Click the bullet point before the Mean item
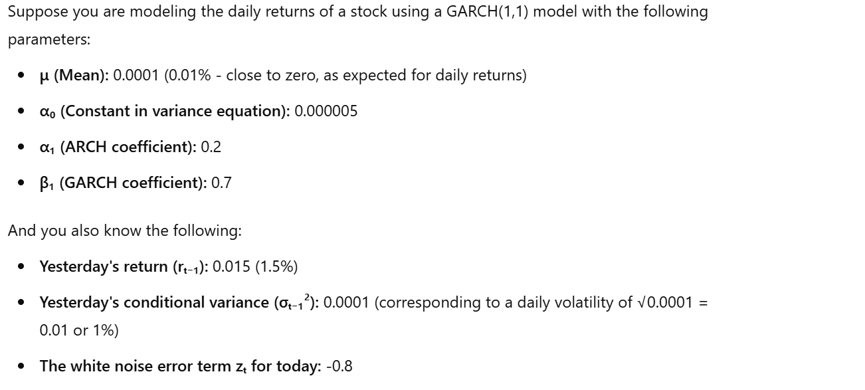Screen dimensions: 865x390 tap(22, 76)
